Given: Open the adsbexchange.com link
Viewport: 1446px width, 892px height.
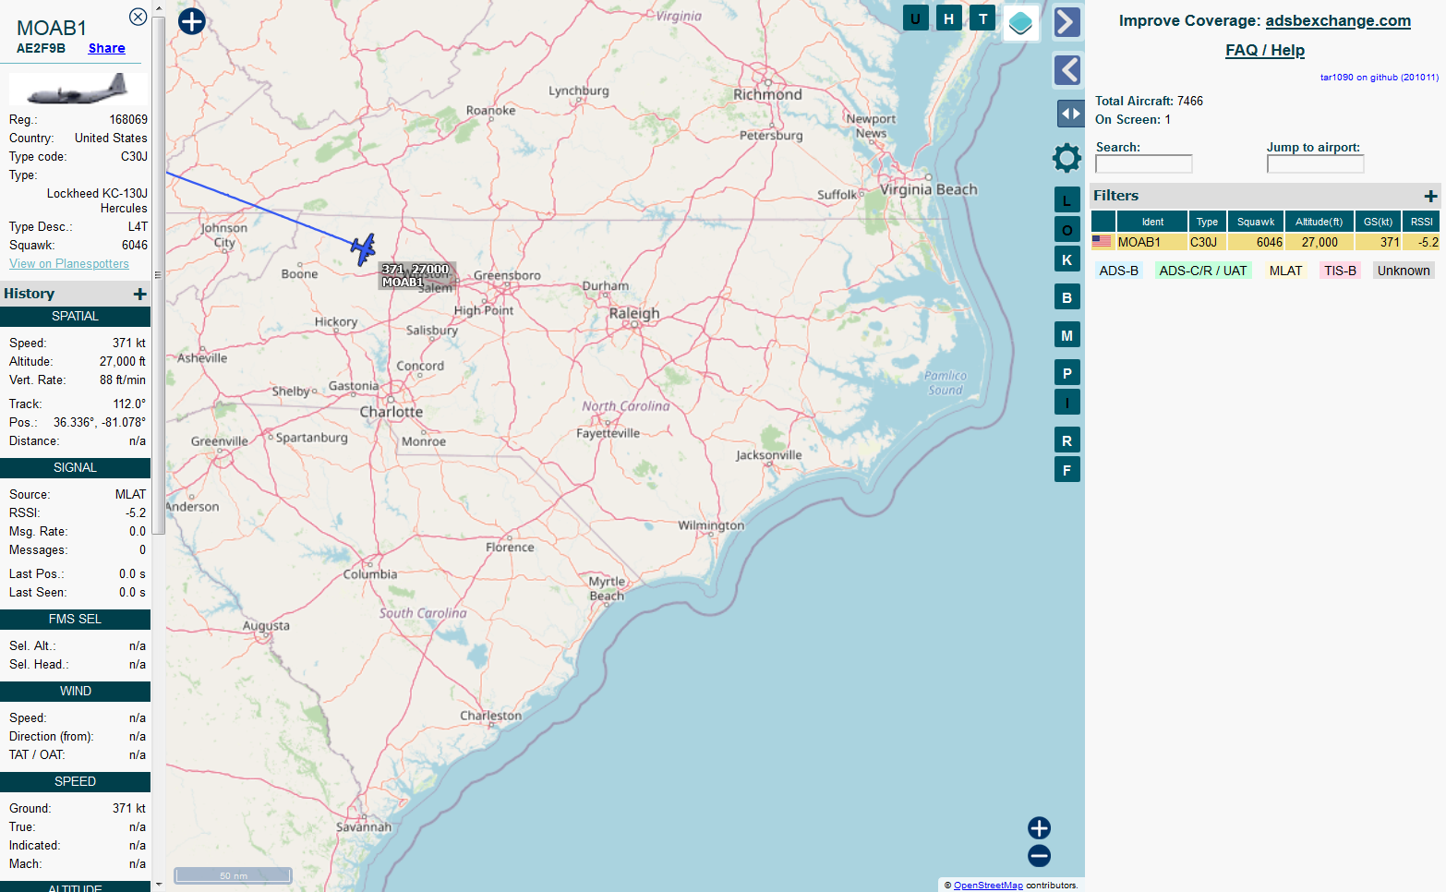Looking at the screenshot, I should coord(1338,20).
